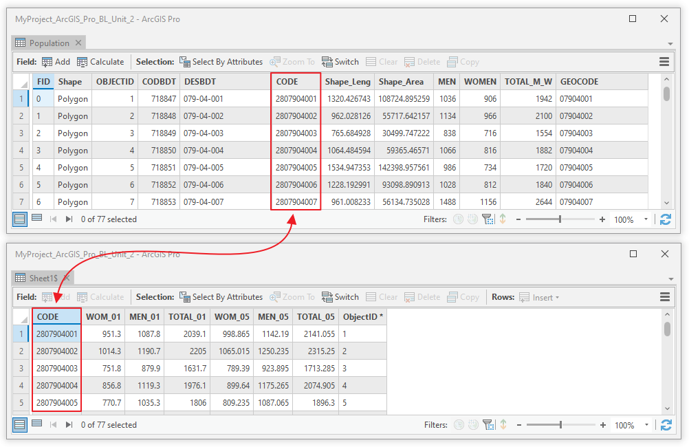
Task: Open the Sheet1$ table hamburger menu
Action: [x=665, y=297]
